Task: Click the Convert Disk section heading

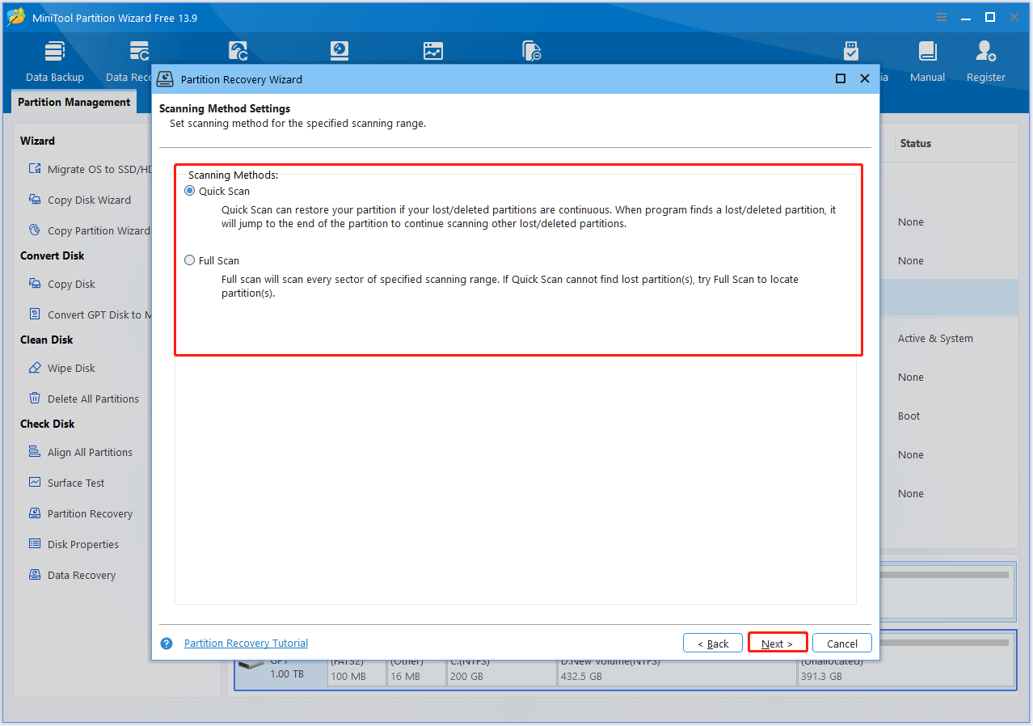Action: click(53, 255)
